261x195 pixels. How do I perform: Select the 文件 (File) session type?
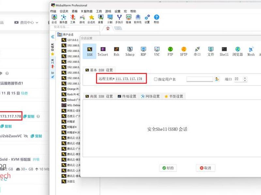pos(211,51)
